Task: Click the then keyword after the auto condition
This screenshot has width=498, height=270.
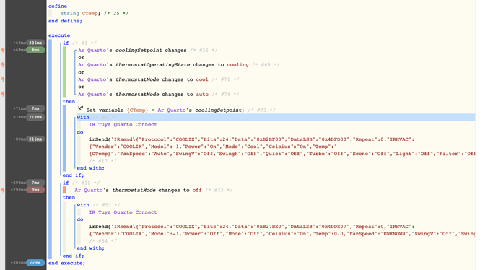Action: (69, 102)
